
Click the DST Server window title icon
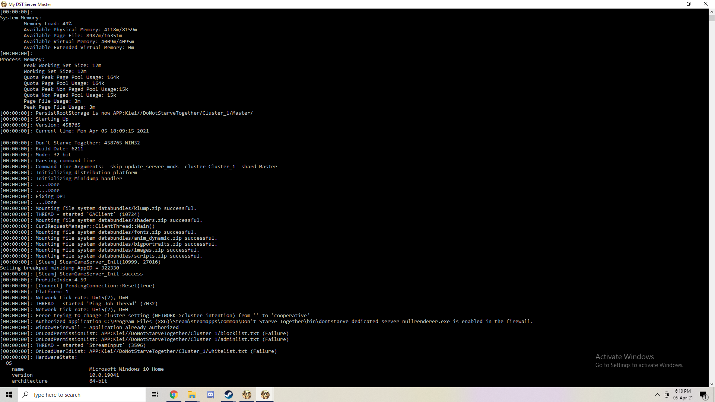(4, 4)
